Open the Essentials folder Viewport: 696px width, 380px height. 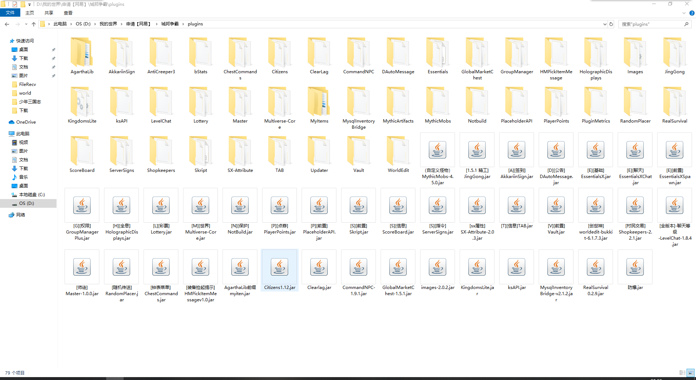pos(438,53)
